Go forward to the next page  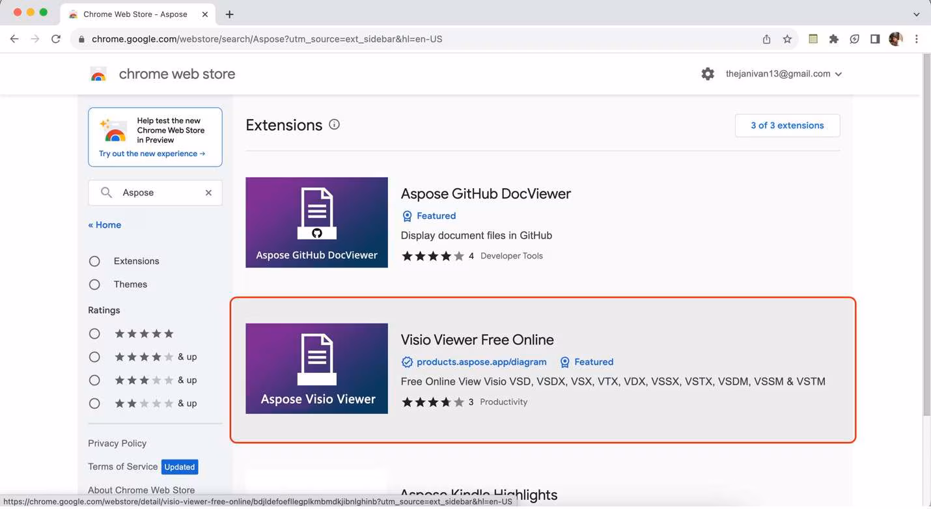pos(35,39)
